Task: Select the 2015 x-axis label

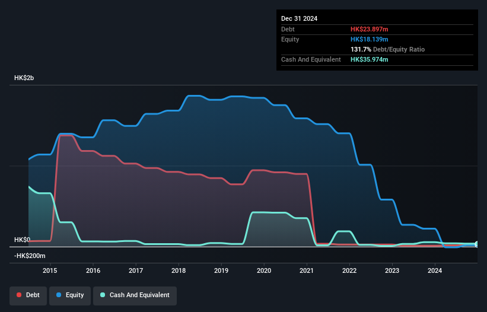Action: (x=50, y=270)
